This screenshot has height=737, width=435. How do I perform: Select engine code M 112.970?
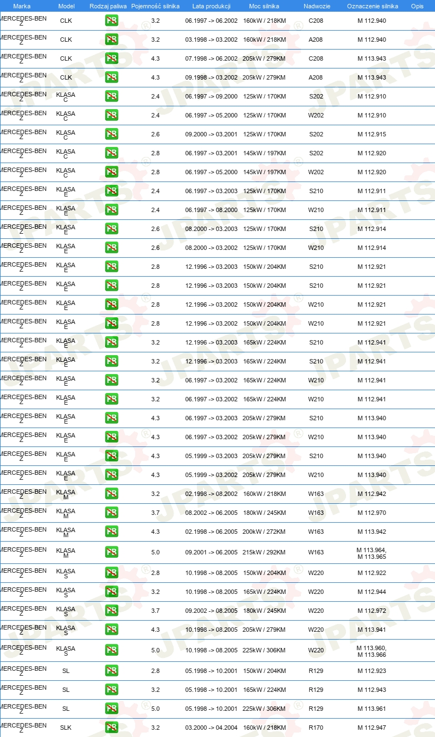(372, 513)
